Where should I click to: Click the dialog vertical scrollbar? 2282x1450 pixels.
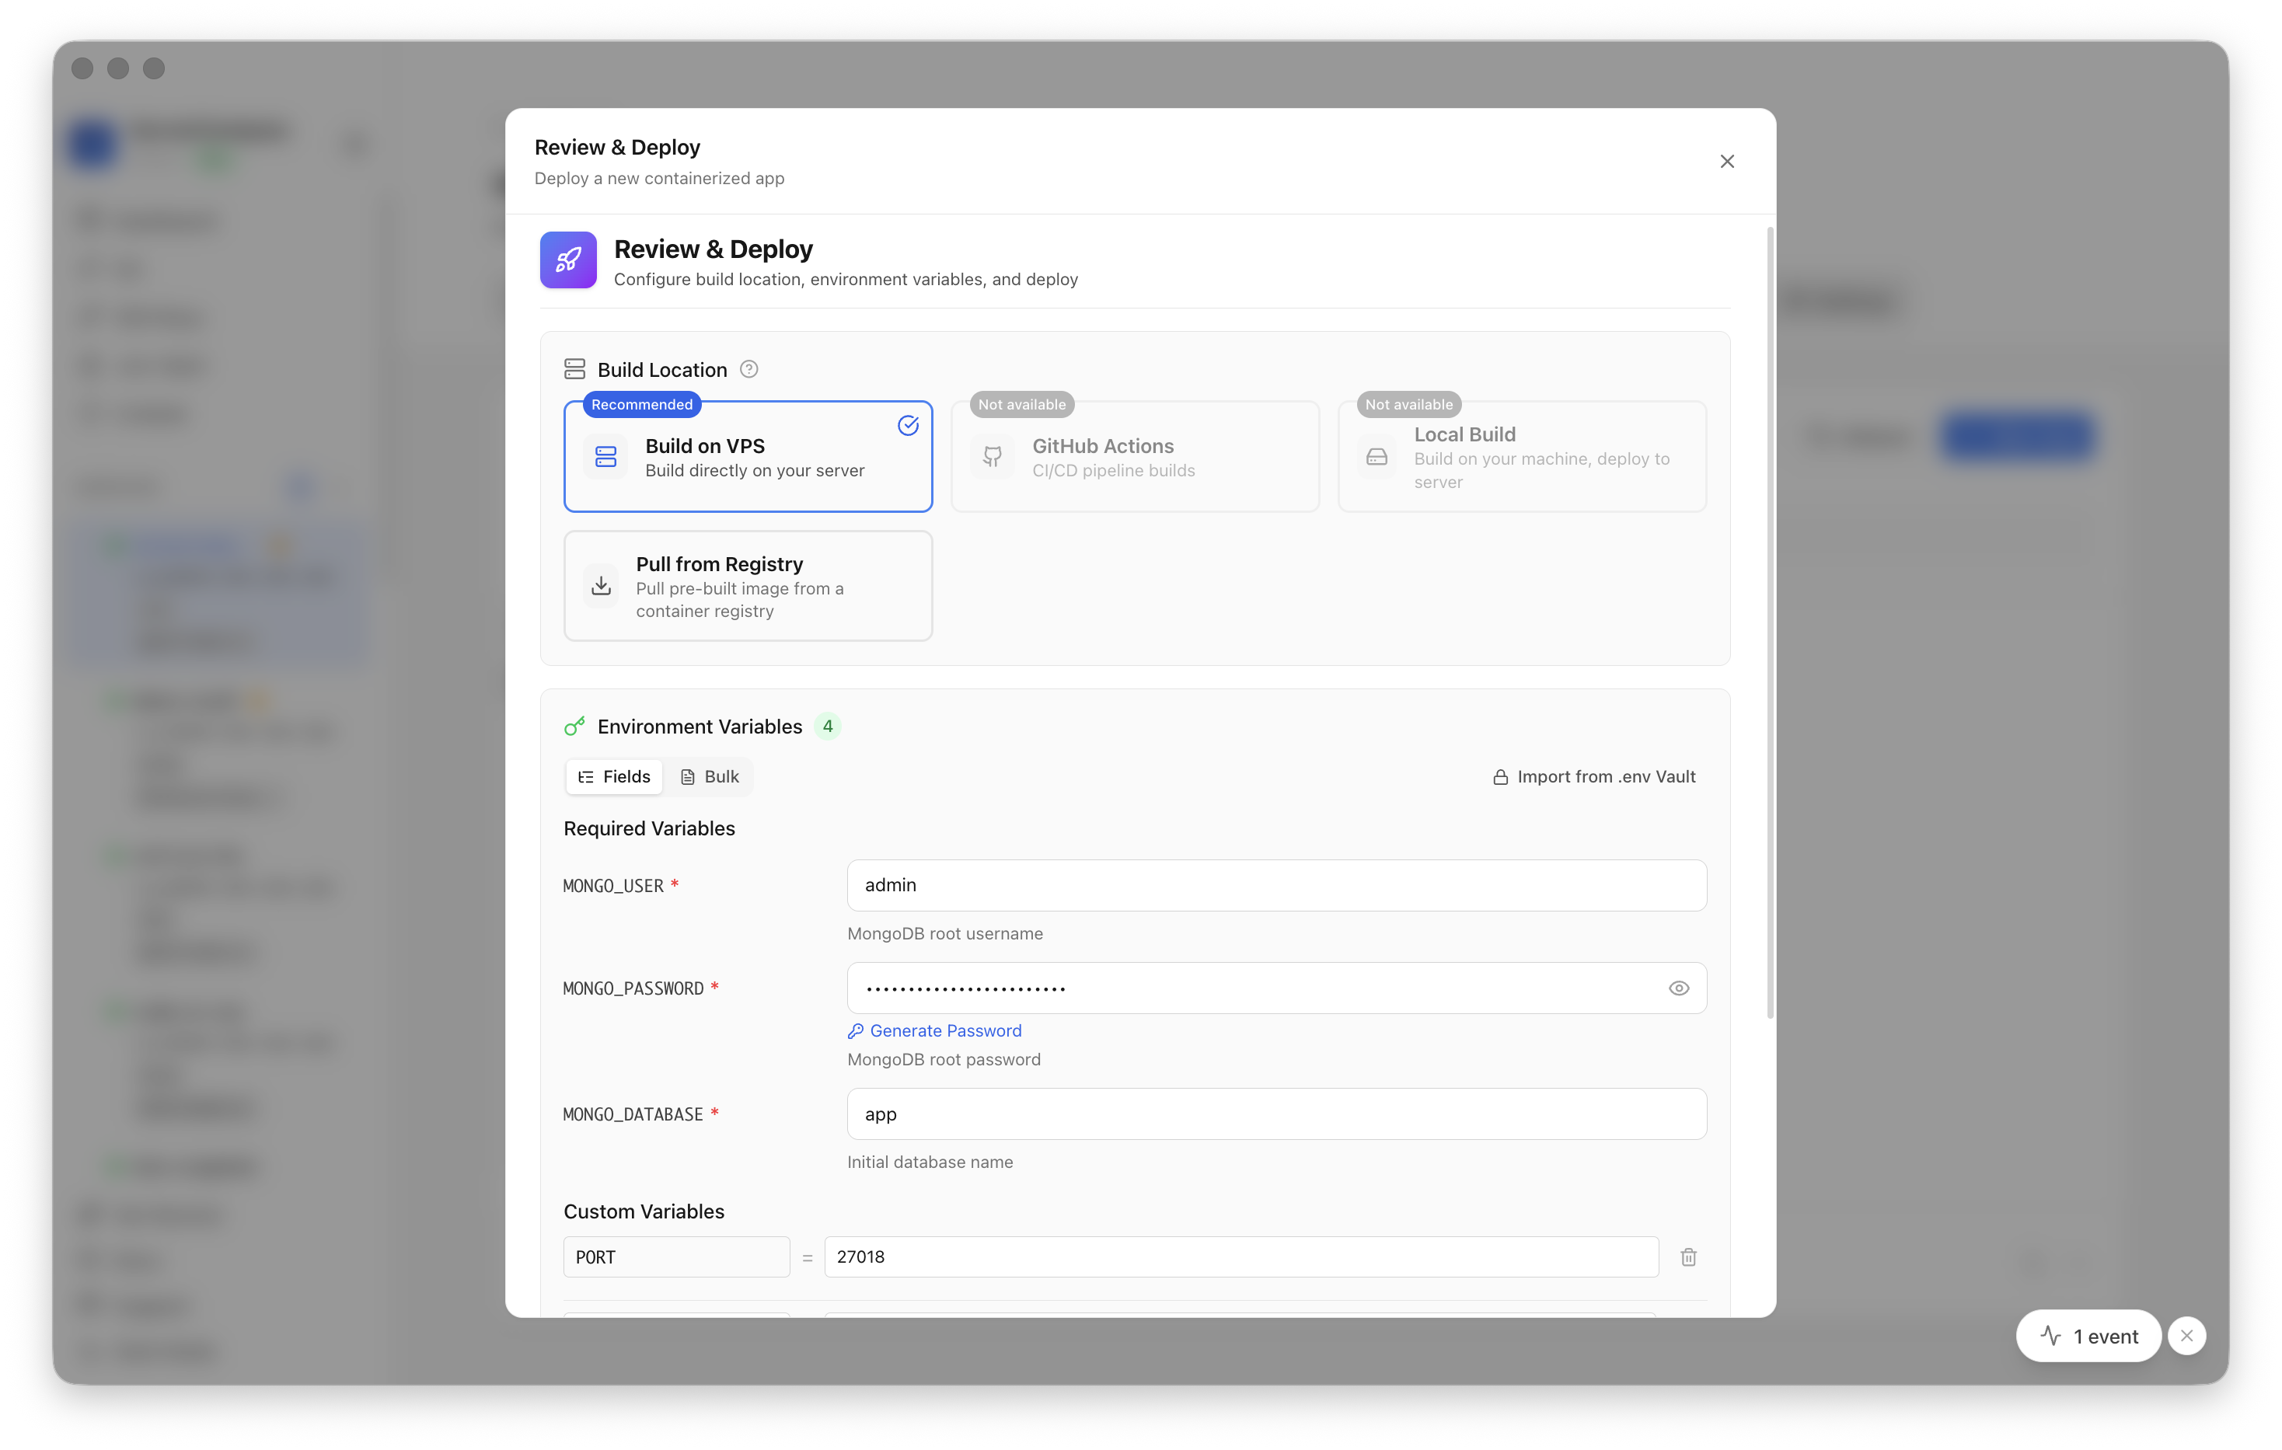click(1769, 622)
